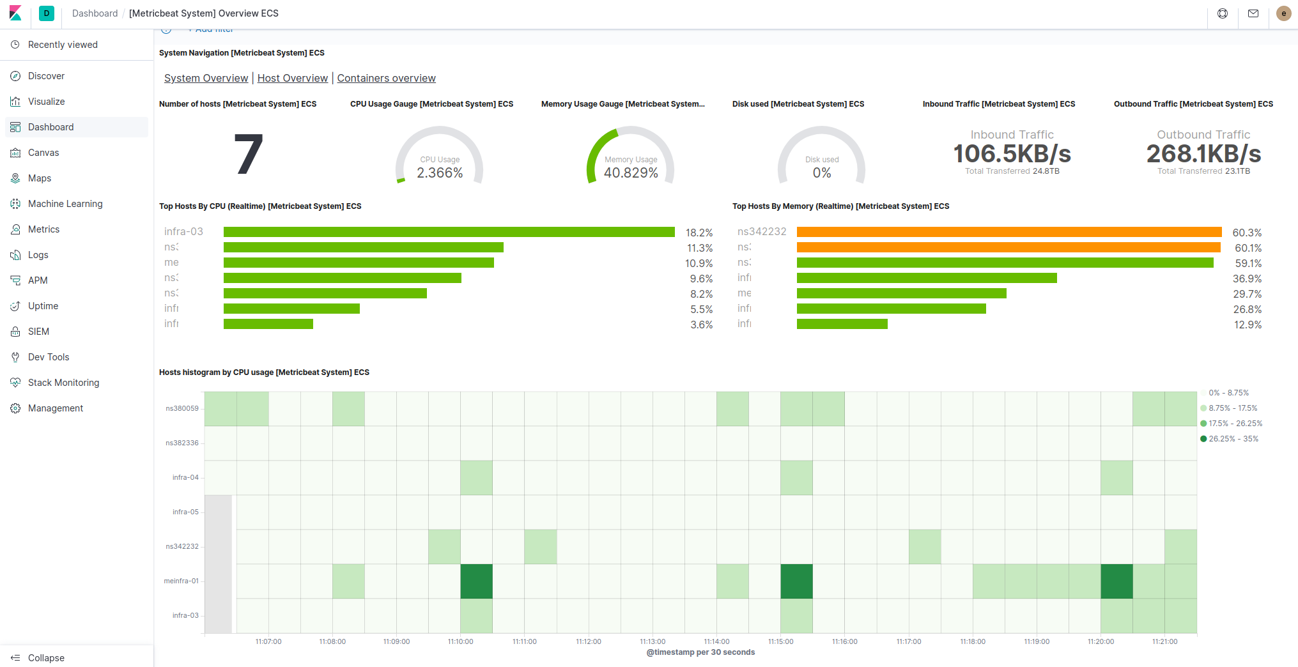
Task: Open the space selector D avatar
Action: coord(47,13)
